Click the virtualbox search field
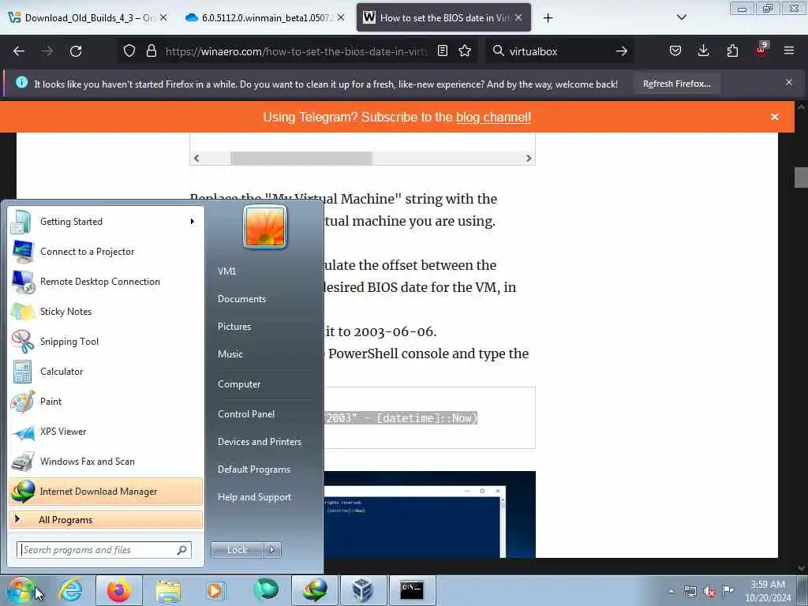Image resolution: width=808 pixels, height=606 pixels. point(559,51)
